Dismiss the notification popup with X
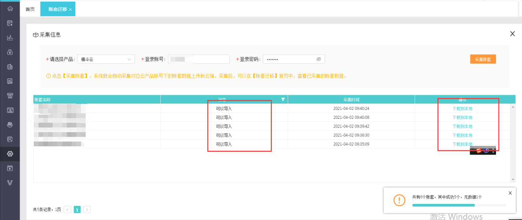522x220 pixels. coord(510,193)
